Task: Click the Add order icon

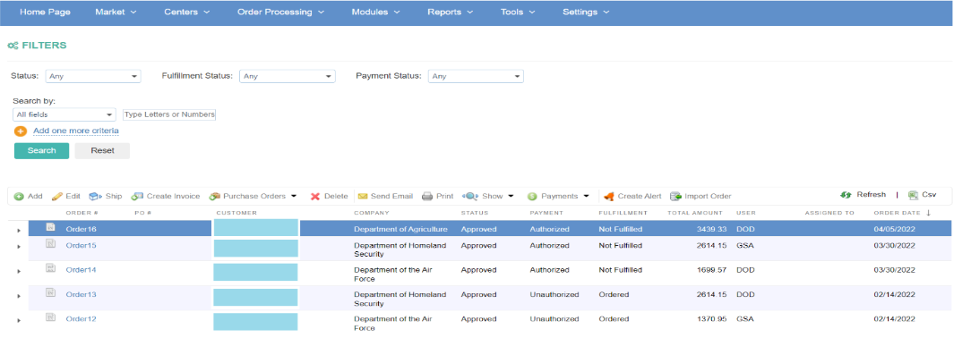Action: pos(19,196)
